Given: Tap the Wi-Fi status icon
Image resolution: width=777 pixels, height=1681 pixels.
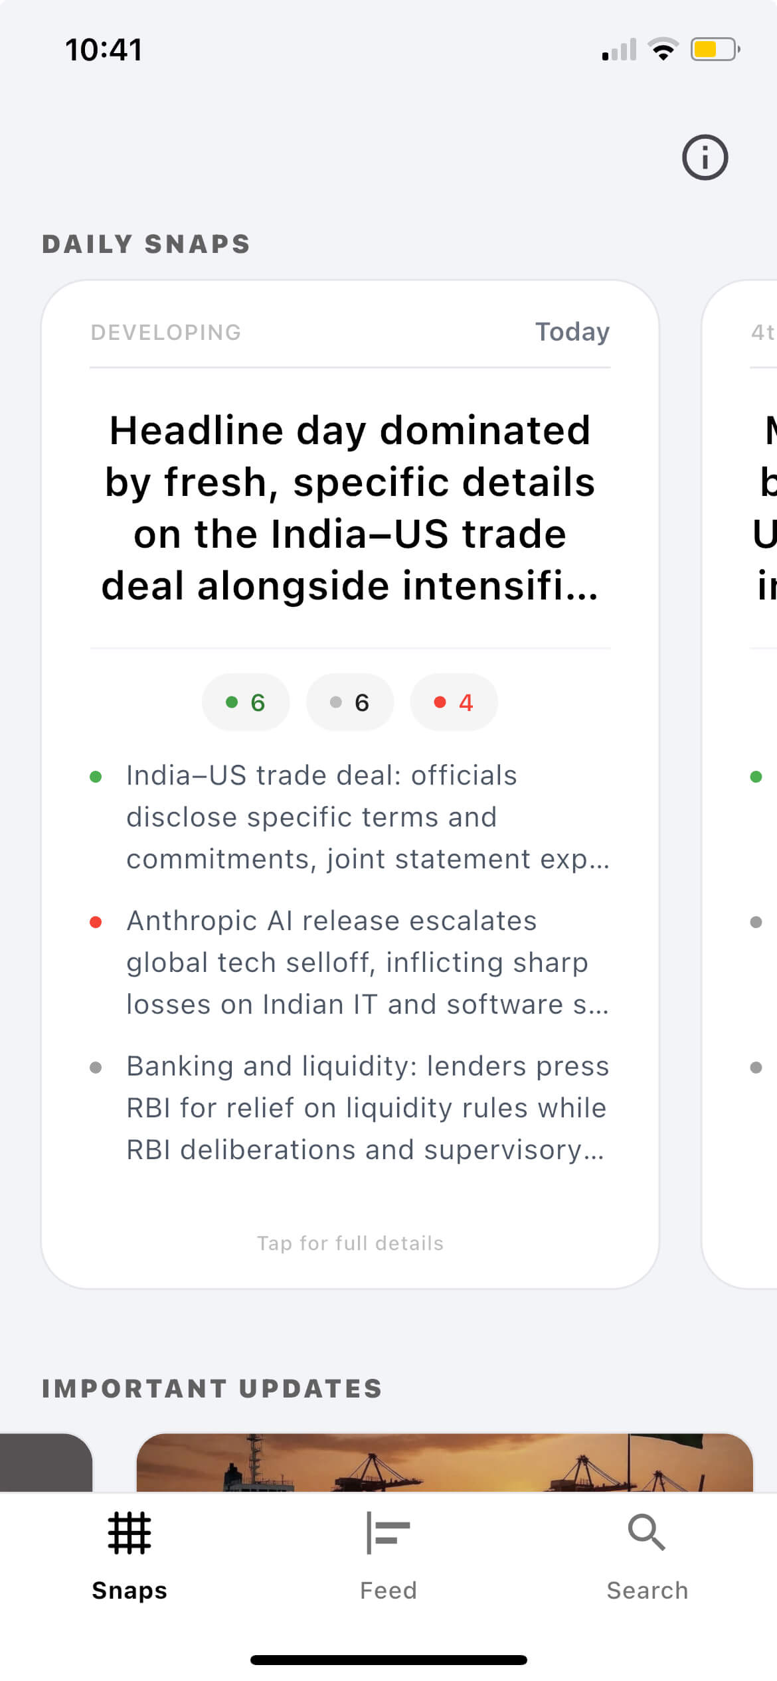Looking at the screenshot, I should coord(663,50).
